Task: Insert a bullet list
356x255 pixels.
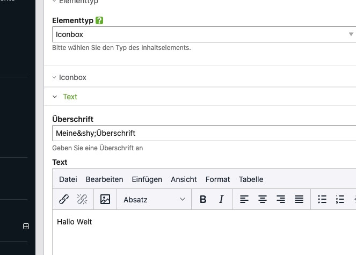Action: pyautogui.click(x=322, y=199)
